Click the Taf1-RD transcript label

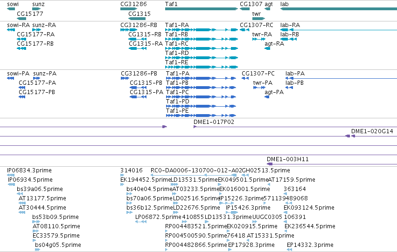177,53
